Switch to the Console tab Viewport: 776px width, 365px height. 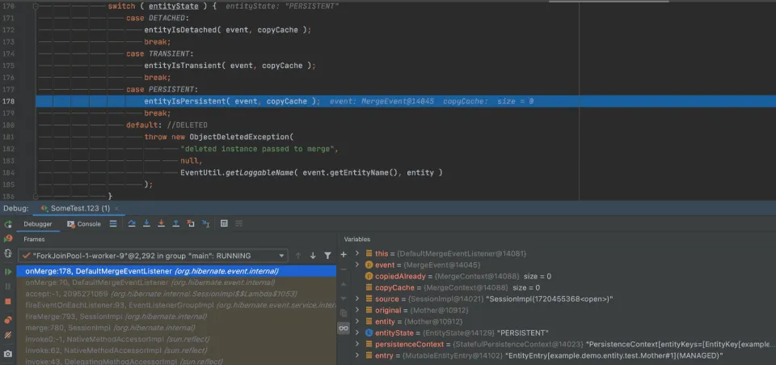click(84, 224)
